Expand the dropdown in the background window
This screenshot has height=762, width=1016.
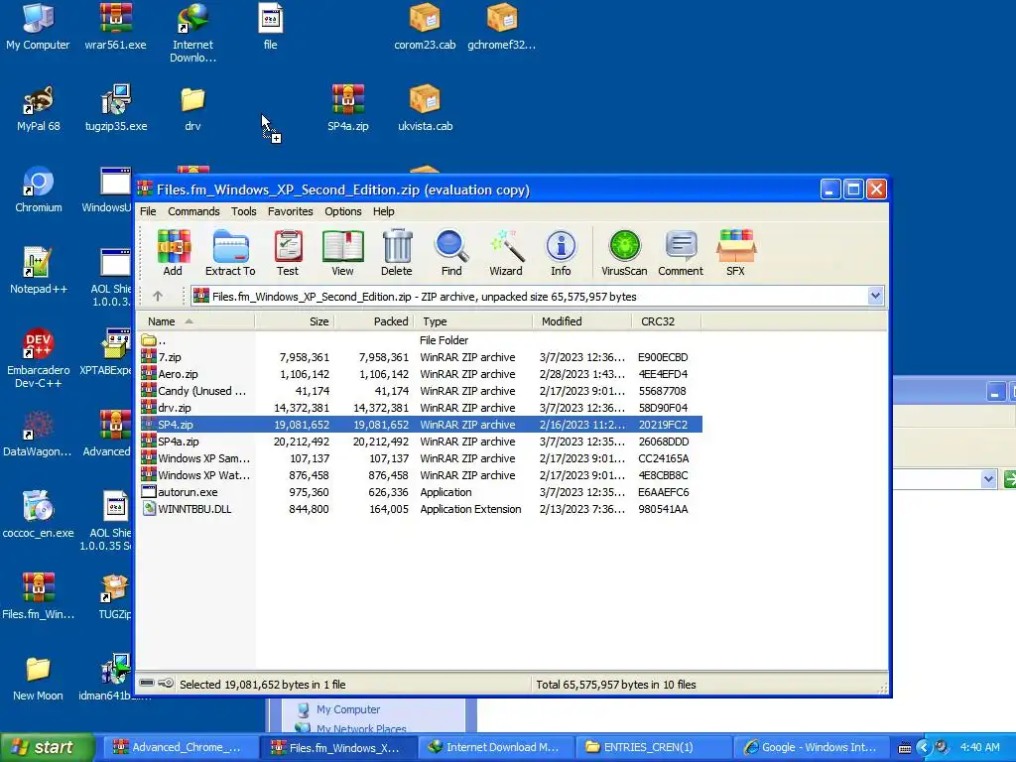(988, 479)
